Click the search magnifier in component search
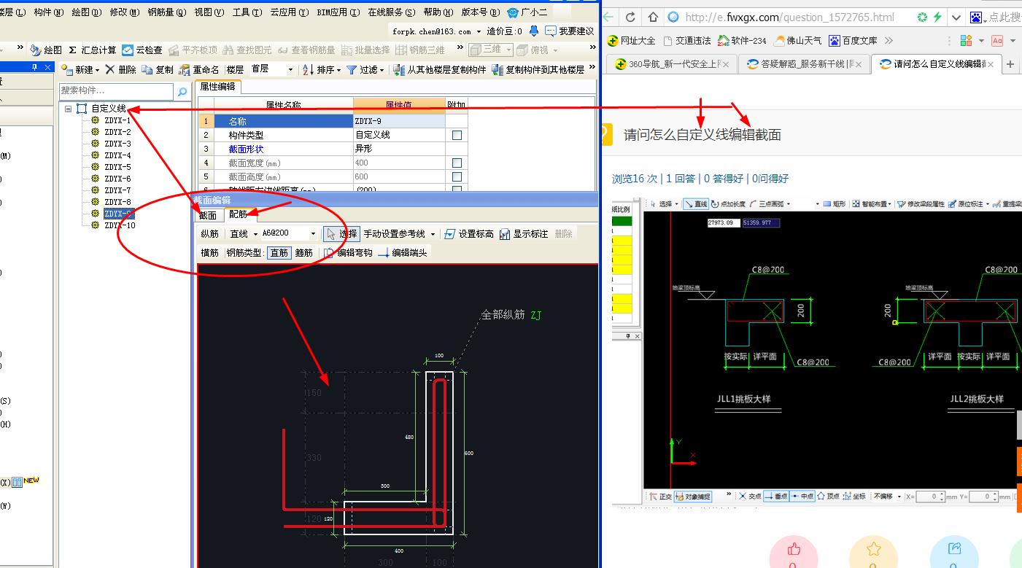The height and width of the screenshot is (568, 1022). (x=182, y=92)
